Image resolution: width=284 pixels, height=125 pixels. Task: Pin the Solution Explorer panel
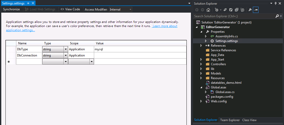275,3
